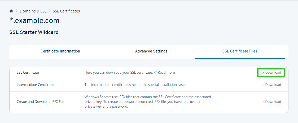Click the home icon in the breadcrumb
Image resolution: width=298 pixels, height=123 pixels.
pyautogui.click(x=11, y=11)
